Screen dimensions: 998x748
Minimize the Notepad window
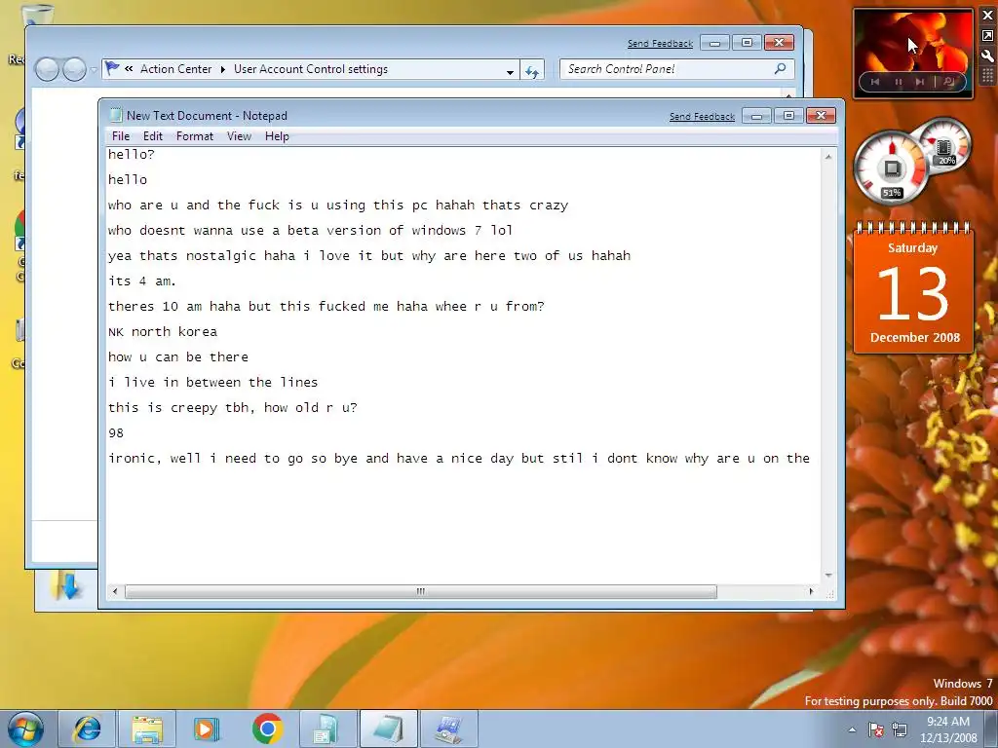pos(756,116)
